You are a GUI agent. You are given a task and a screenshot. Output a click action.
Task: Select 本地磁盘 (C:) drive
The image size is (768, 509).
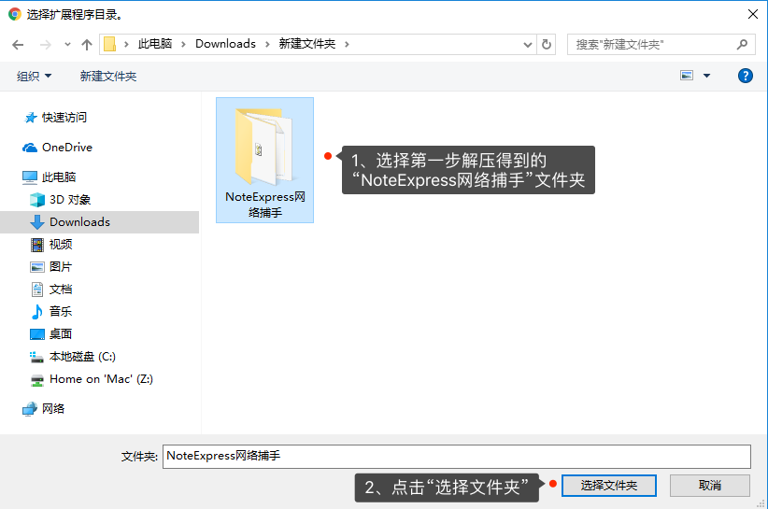73,357
